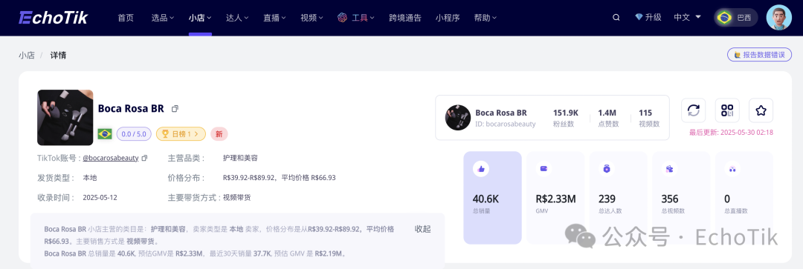This screenshot has height=269, width=803.
Task: Select the GMV stat card
Action: [x=555, y=198]
